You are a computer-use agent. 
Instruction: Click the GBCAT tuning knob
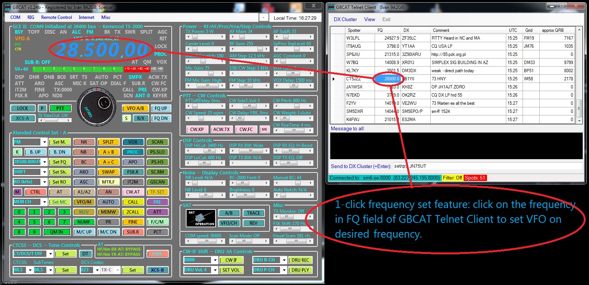click(92, 108)
